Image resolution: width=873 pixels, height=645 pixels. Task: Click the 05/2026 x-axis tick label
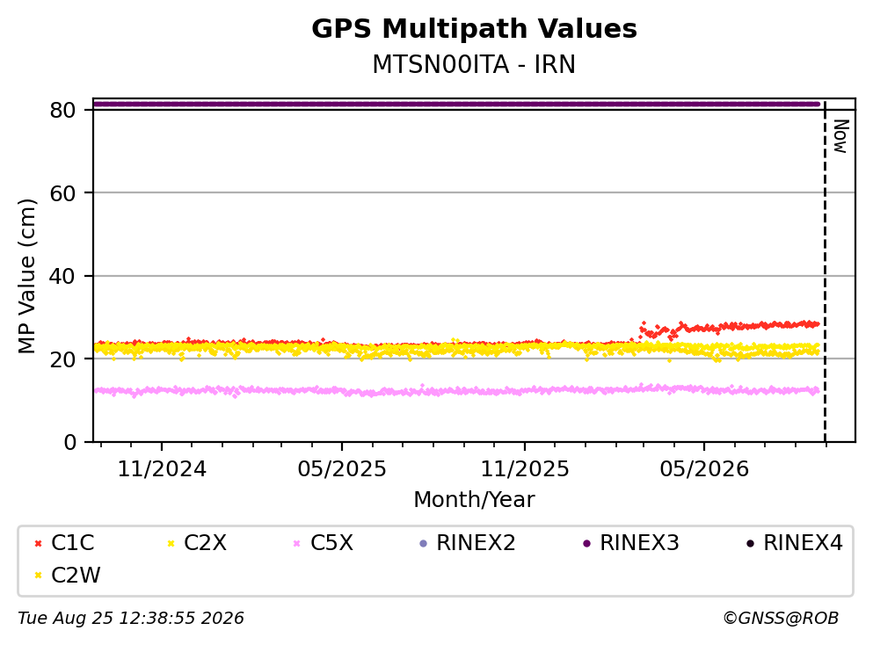704,469
